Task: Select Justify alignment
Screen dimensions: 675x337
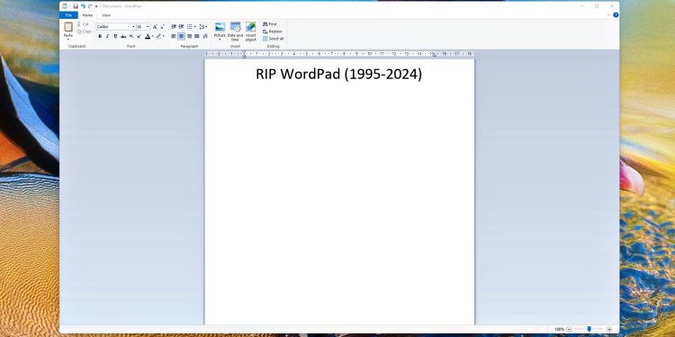Action: pyautogui.click(x=197, y=36)
